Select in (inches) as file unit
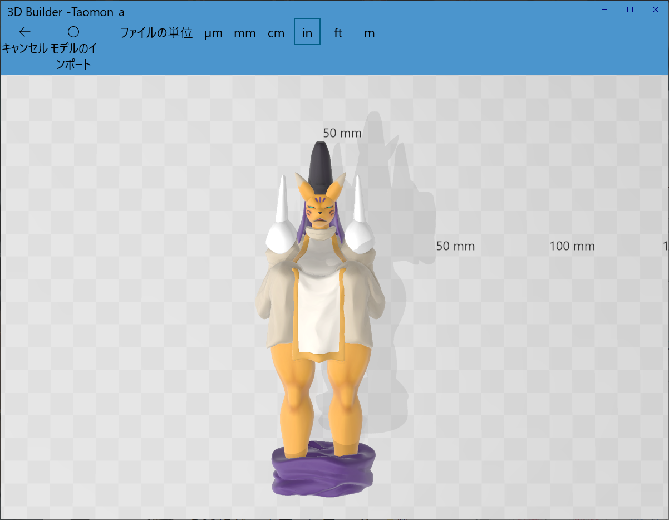Screen dimensions: 669x520 pyautogui.click(x=307, y=33)
